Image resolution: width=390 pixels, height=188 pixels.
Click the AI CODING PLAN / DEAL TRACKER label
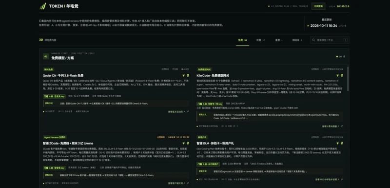(x=289, y=6)
